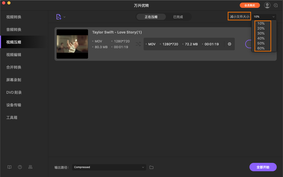Open the user account avatar icon
This screenshot has height=177, width=283.
pos(267,5)
